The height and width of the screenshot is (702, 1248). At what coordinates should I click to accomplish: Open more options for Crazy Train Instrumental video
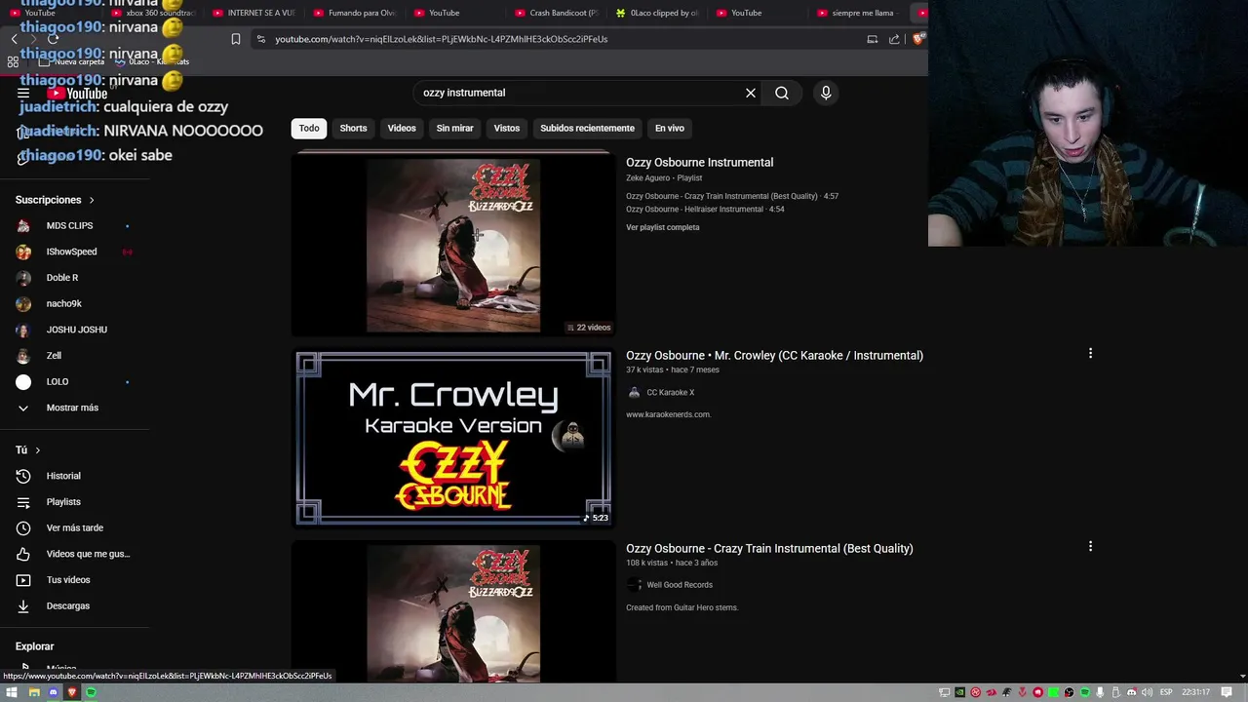click(x=1090, y=546)
